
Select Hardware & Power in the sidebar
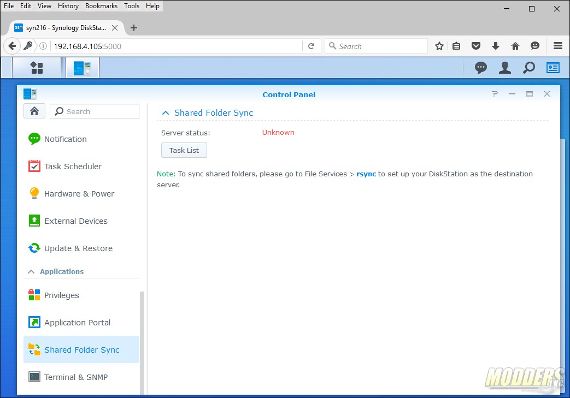point(81,193)
